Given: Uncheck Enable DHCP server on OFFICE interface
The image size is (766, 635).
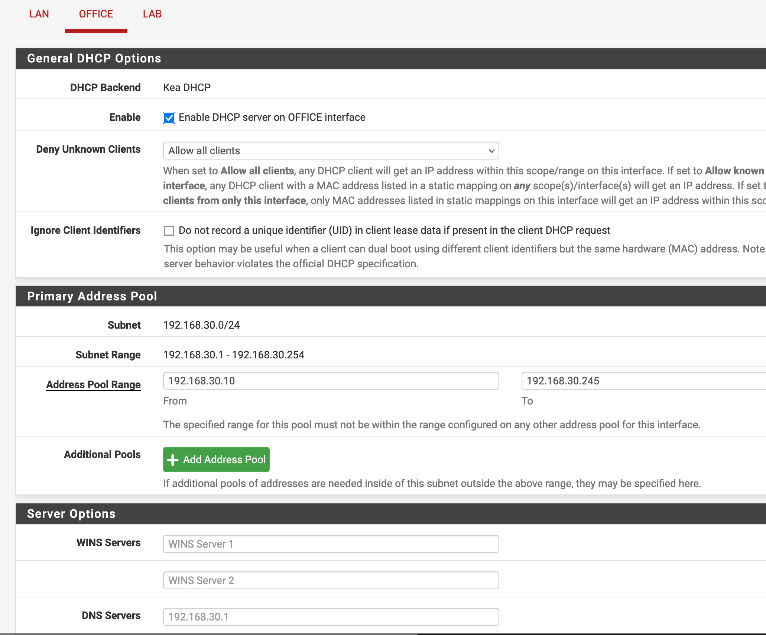Looking at the screenshot, I should coord(169,118).
